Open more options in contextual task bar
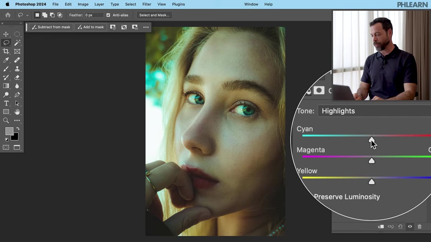This screenshot has height=242, width=431. pyautogui.click(x=146, y=27)
